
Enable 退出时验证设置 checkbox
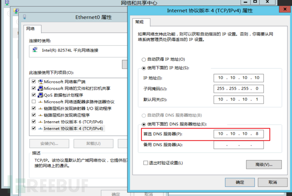(146, 163)
